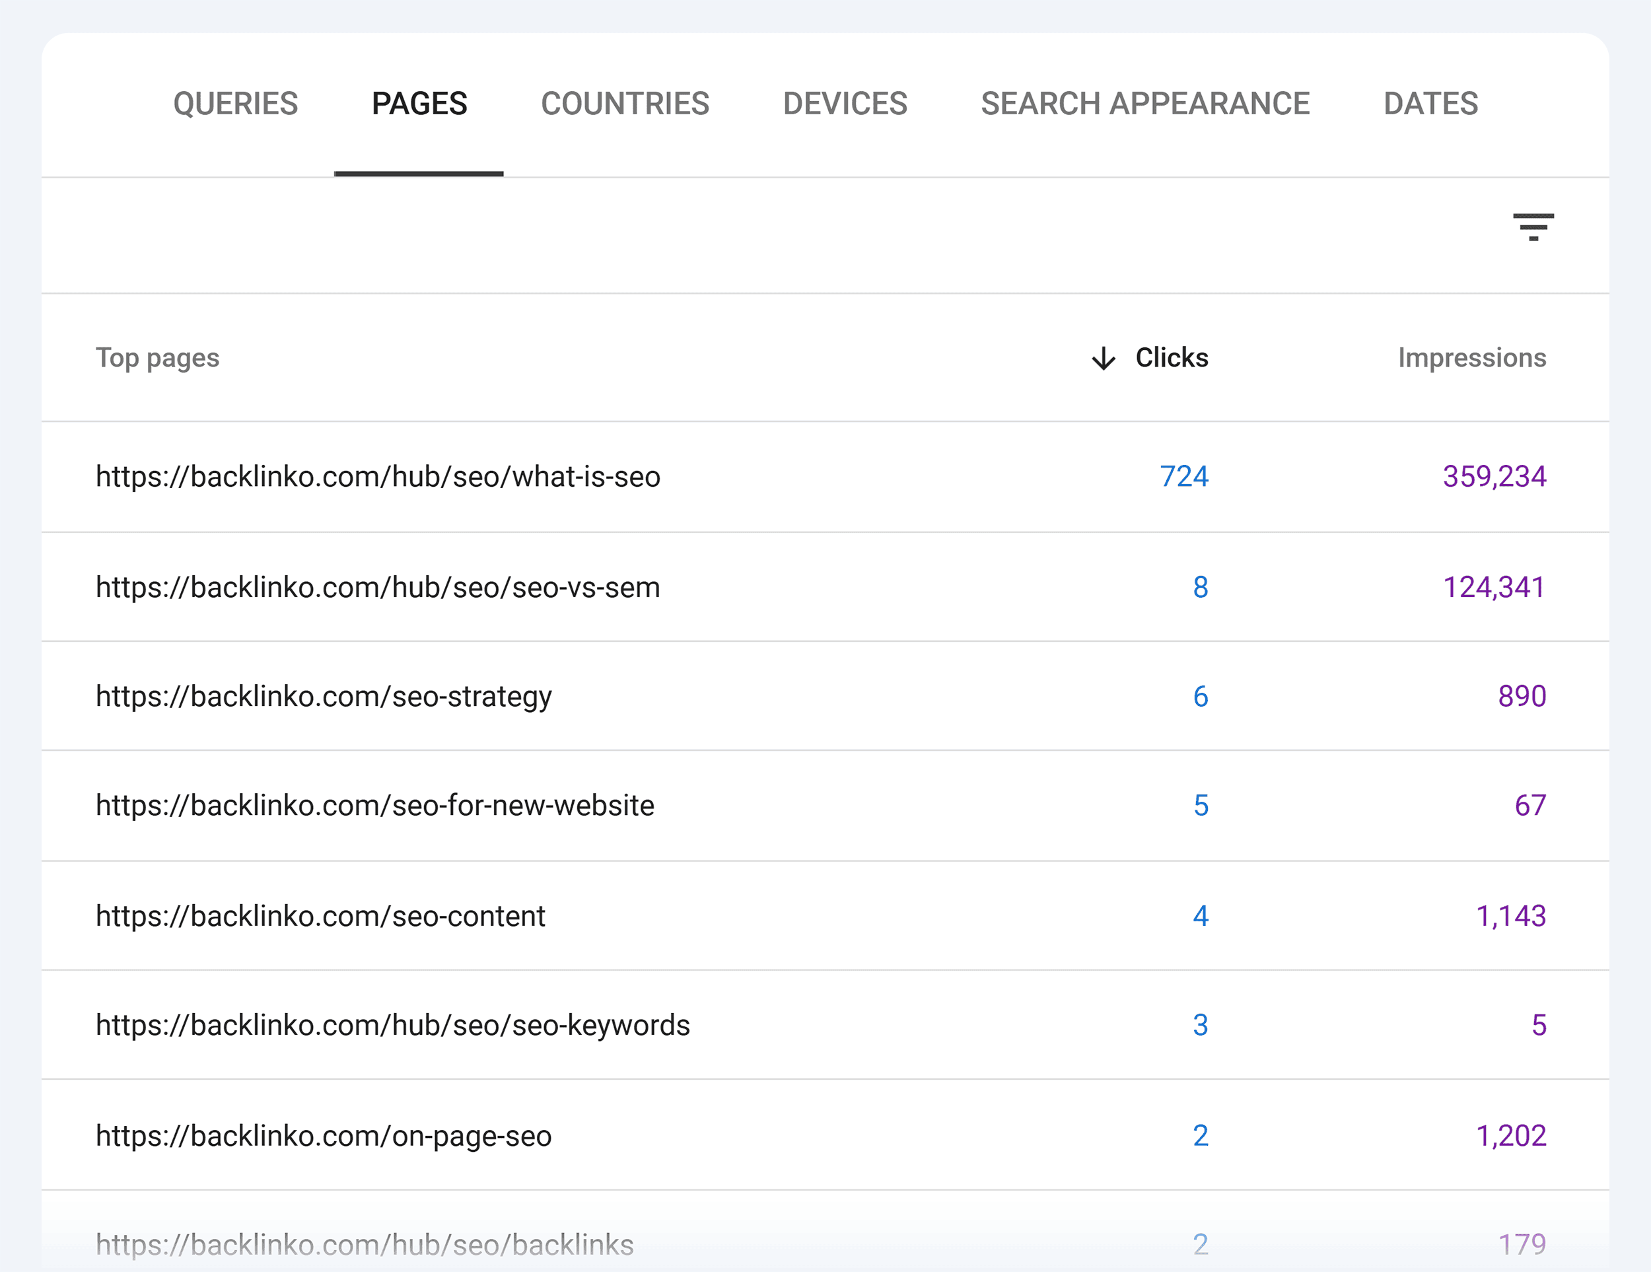Select the seo-strategy page URL

pyautogui.click(x=324, y=697)
